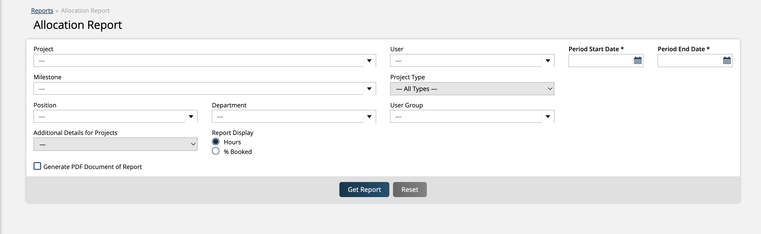Viewport: 761px width, 234px height.
Task: Go to Reports breadcrumb link
Action: [42, 11]
